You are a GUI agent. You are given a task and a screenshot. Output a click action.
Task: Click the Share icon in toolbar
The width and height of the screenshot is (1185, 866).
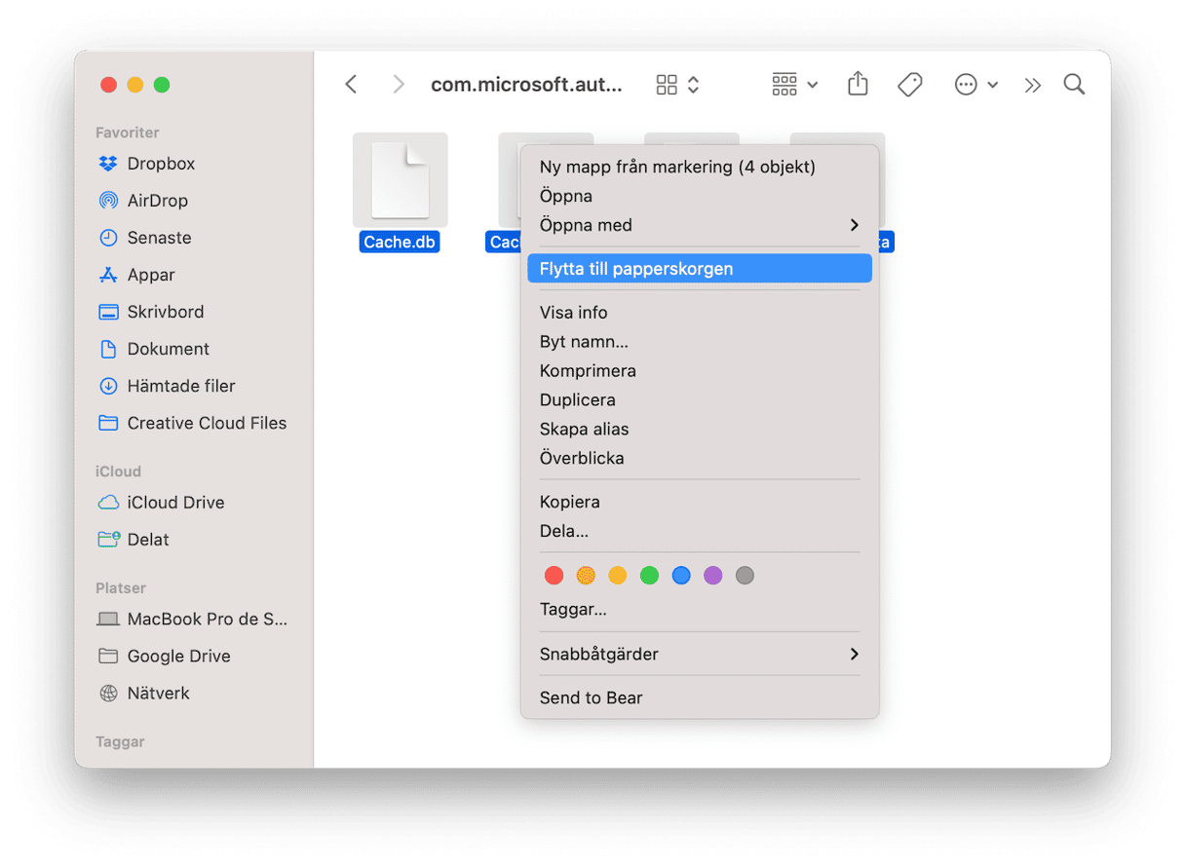[x=858, y=85]
